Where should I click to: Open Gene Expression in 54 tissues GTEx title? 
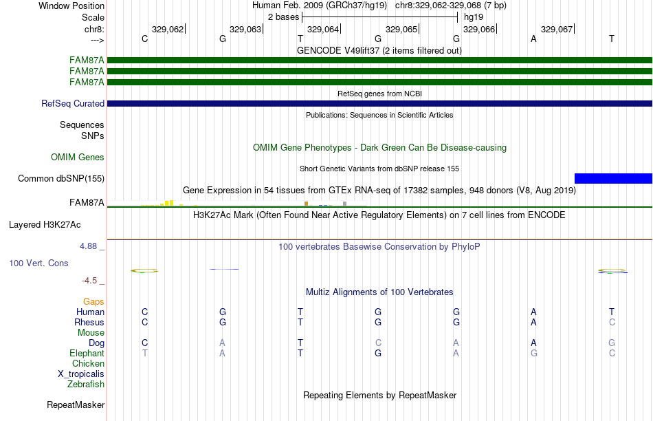[x=379, y=190]
